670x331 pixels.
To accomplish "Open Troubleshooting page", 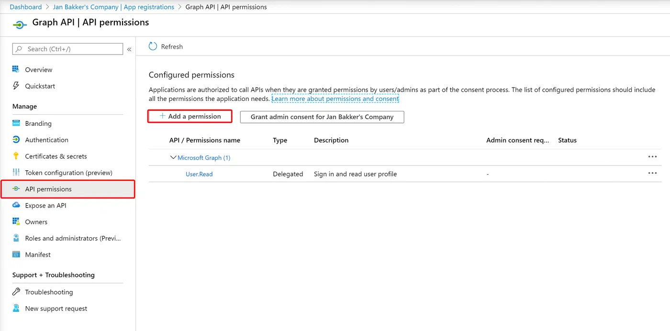I will (x=49, y=292).
